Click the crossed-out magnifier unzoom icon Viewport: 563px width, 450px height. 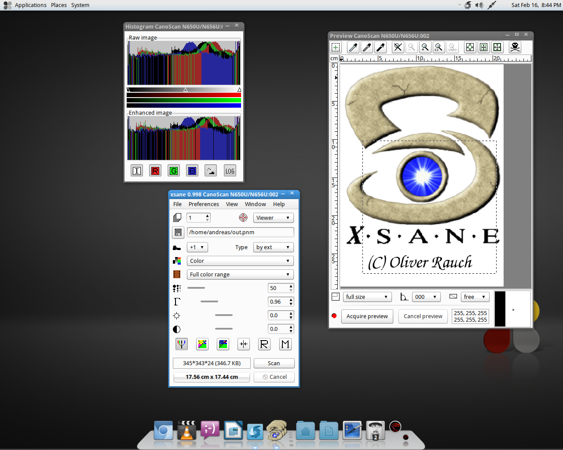click(x=398, y=47)
